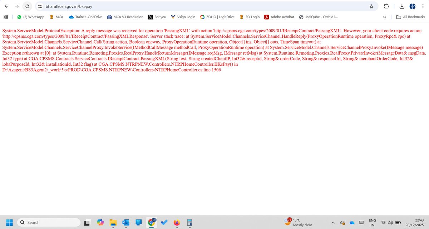Open the WhatsApp bookmark
This screenshot has width=429, height=229.
[x=31, y=17]
